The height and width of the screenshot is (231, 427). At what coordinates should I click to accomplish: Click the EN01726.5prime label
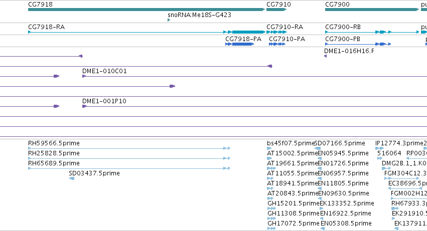pos(343,163)
